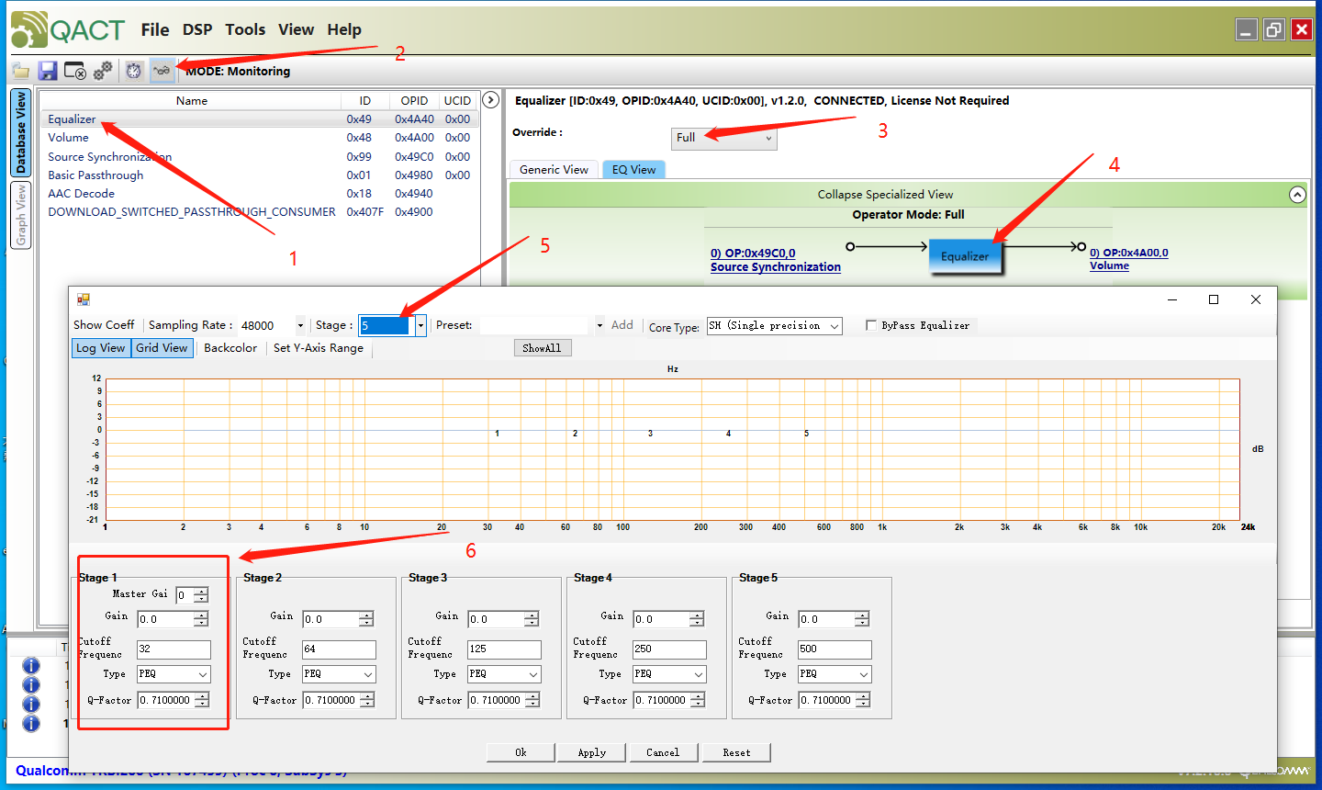Image resolution: width=1322 pixels, height=790 pixels.
Task: Toggle the Log View button
Action: click(101, 348)
